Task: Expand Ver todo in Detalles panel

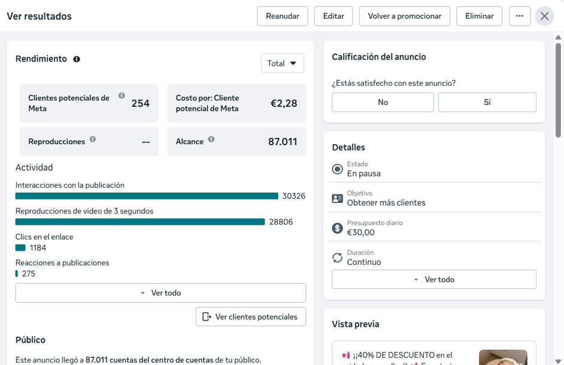Action: point(434,279)
